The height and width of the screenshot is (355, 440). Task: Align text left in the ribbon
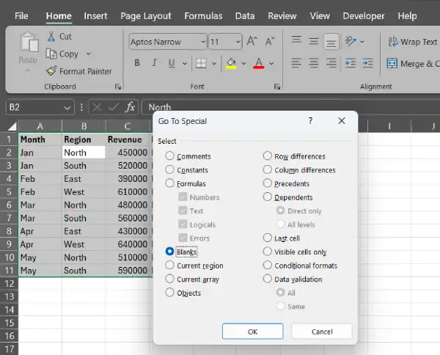point(296,63)
